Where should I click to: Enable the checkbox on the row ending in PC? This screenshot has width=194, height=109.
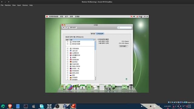68,69
